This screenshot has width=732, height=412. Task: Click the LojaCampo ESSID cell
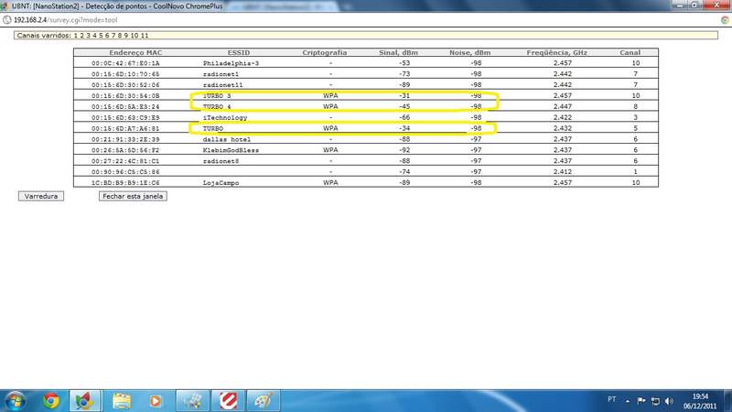tap(221, 182)
